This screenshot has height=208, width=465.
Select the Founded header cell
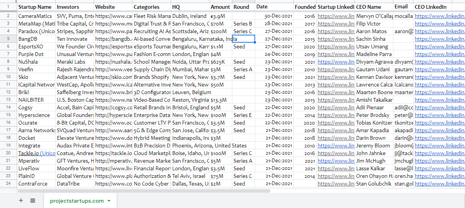click(x=305, y=7)
